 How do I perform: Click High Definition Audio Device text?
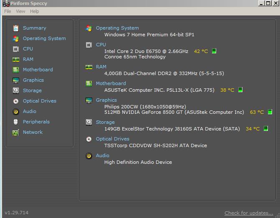click(x=138, y=162)
